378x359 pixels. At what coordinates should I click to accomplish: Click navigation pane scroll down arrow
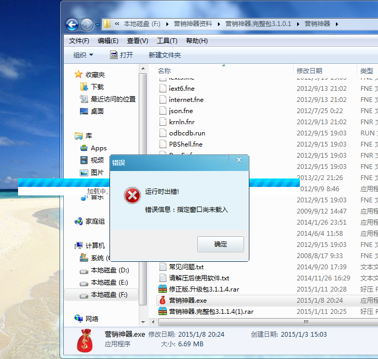coord(143,322)
